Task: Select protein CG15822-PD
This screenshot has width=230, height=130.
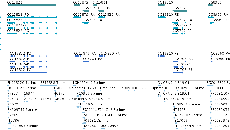Action: coord(29,56)
